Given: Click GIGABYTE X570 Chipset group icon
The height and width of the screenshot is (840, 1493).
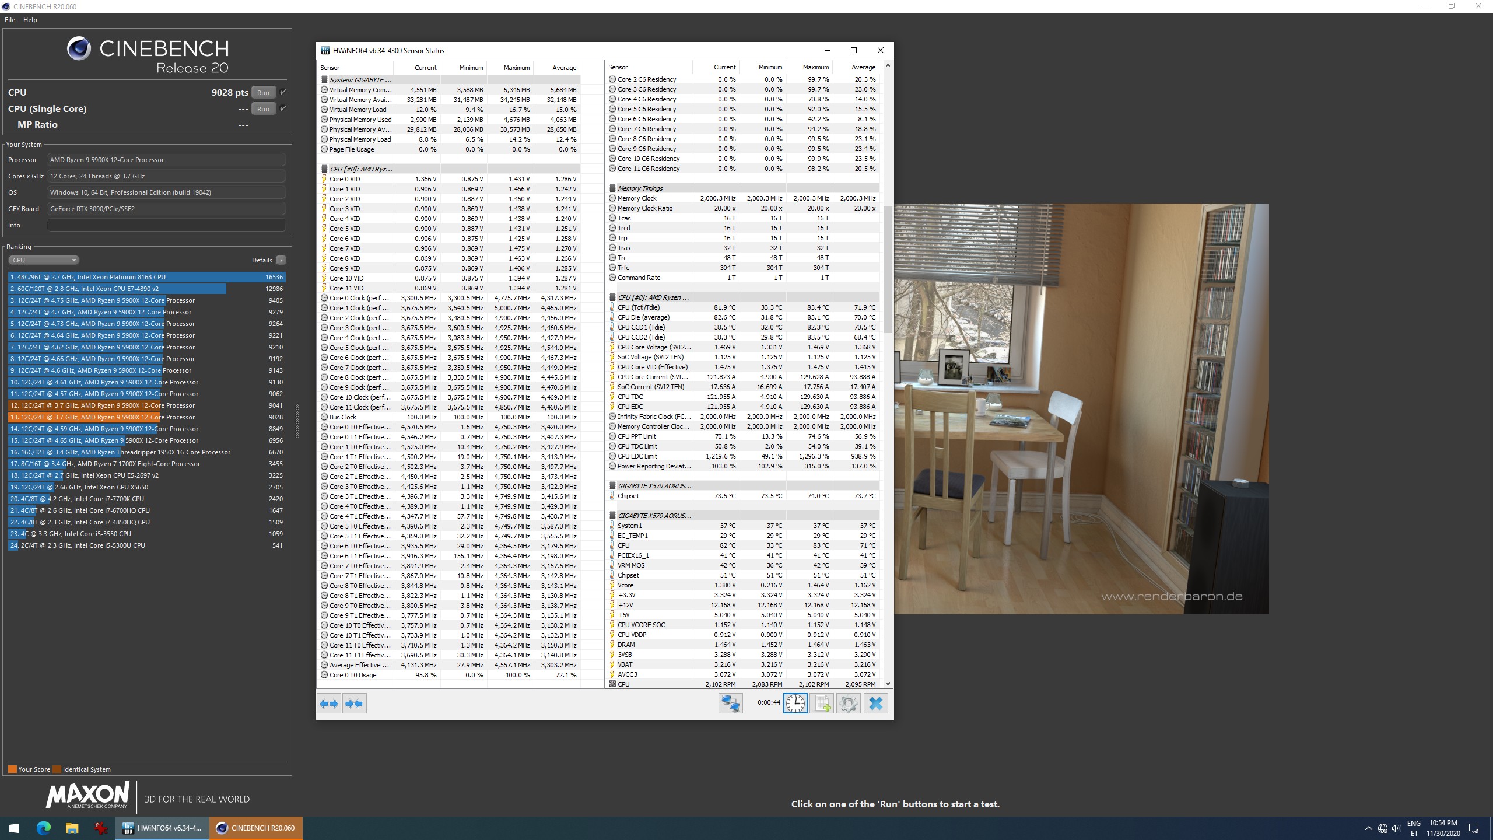Looking at the screenshot, I should pyautogui.click(x=612, y=486).
